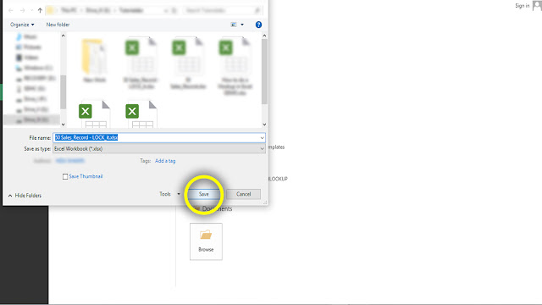Expand the address bar previous locations dropdown

coord(166,10)
